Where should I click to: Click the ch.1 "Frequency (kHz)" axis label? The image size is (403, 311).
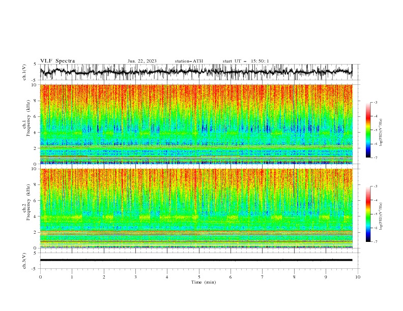[x=28, y=118]
